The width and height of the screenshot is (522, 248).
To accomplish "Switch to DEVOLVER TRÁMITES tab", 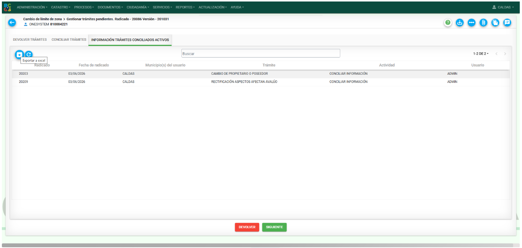I will pos(30,40).
